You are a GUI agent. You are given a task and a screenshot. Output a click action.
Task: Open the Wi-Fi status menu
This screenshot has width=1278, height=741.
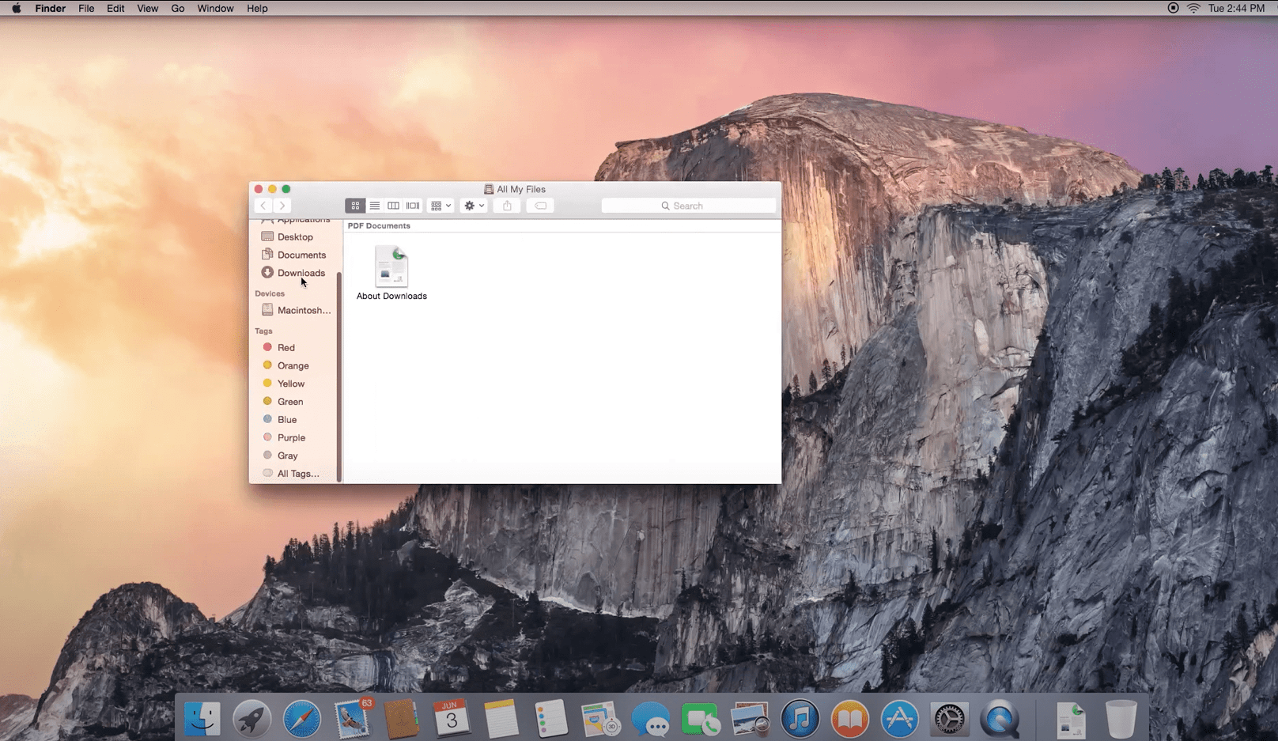[1193, 8]
